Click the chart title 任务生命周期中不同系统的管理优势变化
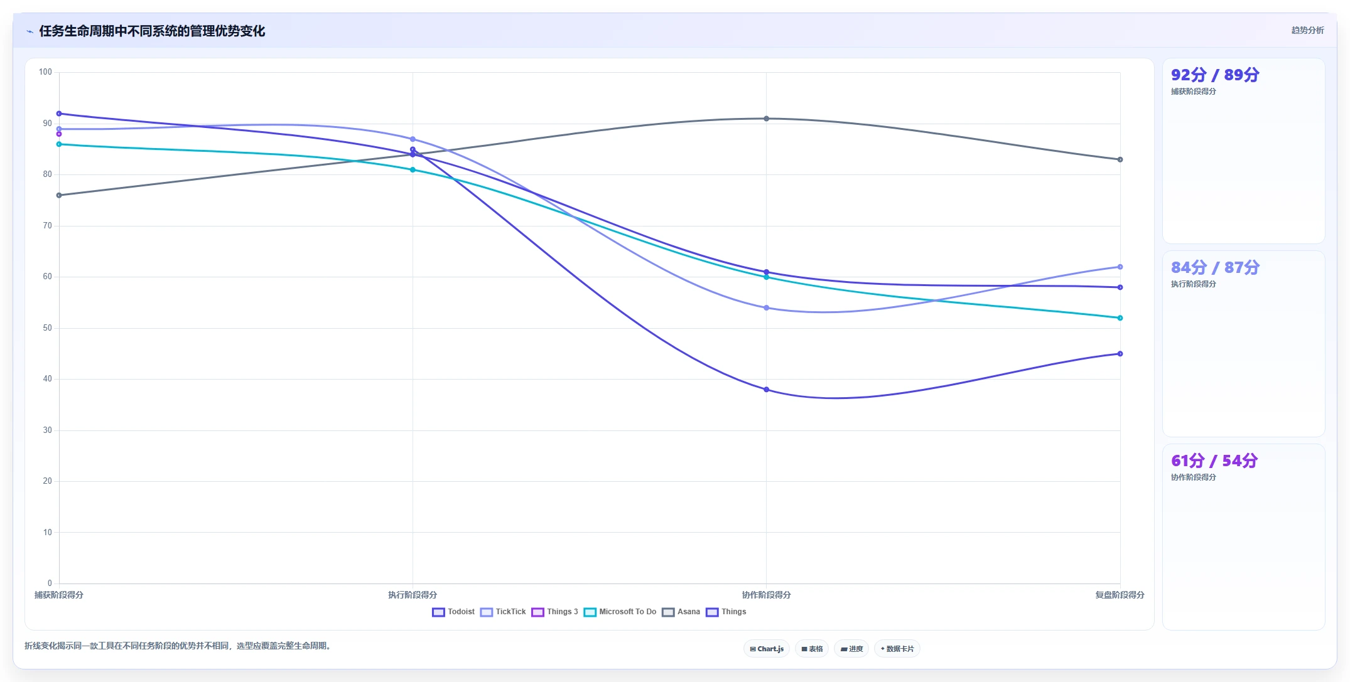Image resolution: width=1350 pixels, height=682 pixels. pyautogui.click(x=152, y=31)
